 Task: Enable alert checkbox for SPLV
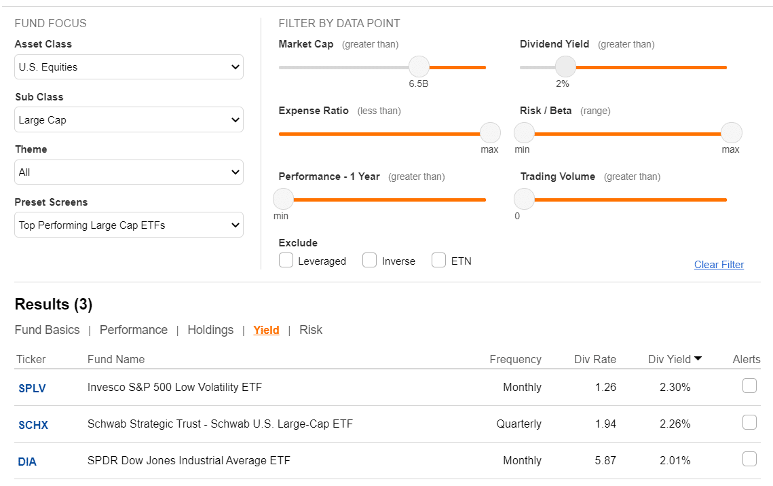749,386
